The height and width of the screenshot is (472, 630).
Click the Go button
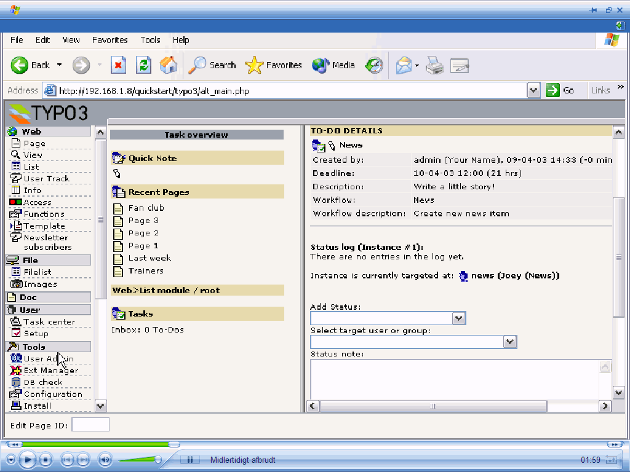coord(560,90)
